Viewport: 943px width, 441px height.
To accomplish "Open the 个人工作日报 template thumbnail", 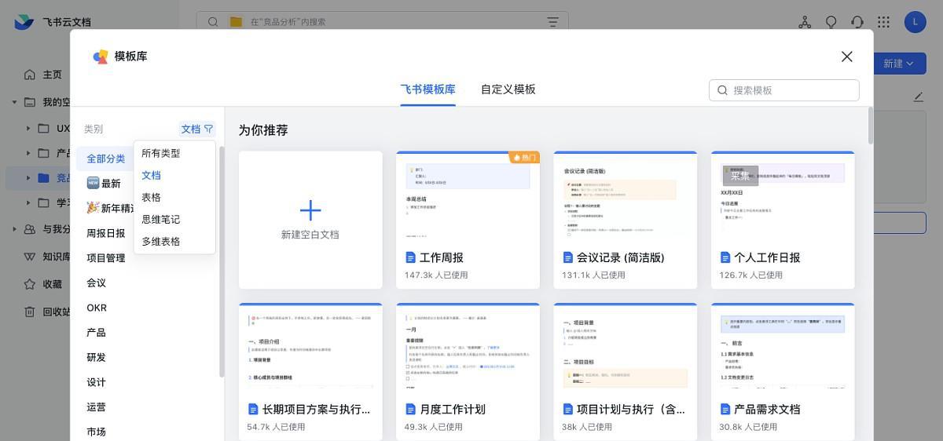I will click(x=783, y=196).
